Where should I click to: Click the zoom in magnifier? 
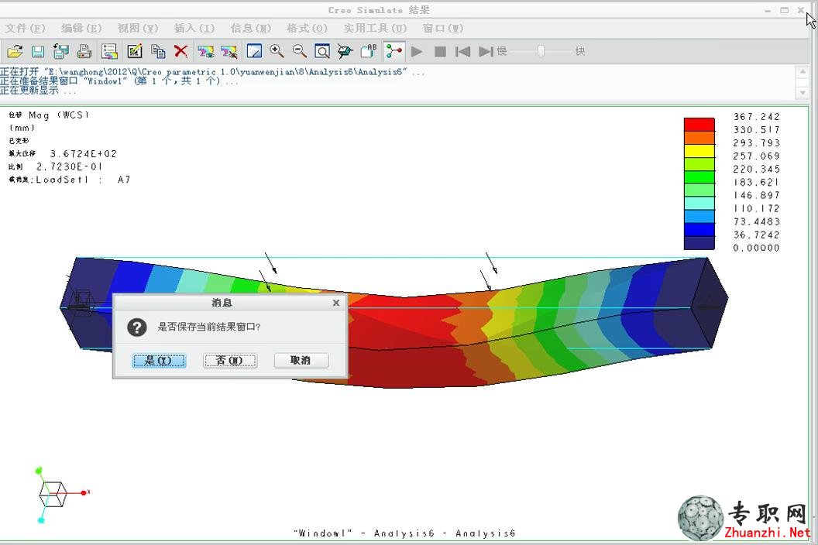277,51
